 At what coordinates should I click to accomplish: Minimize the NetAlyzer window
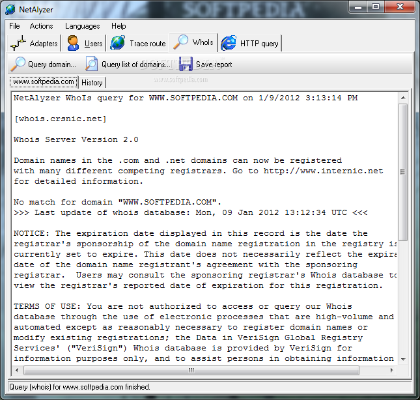click(358, 7)
